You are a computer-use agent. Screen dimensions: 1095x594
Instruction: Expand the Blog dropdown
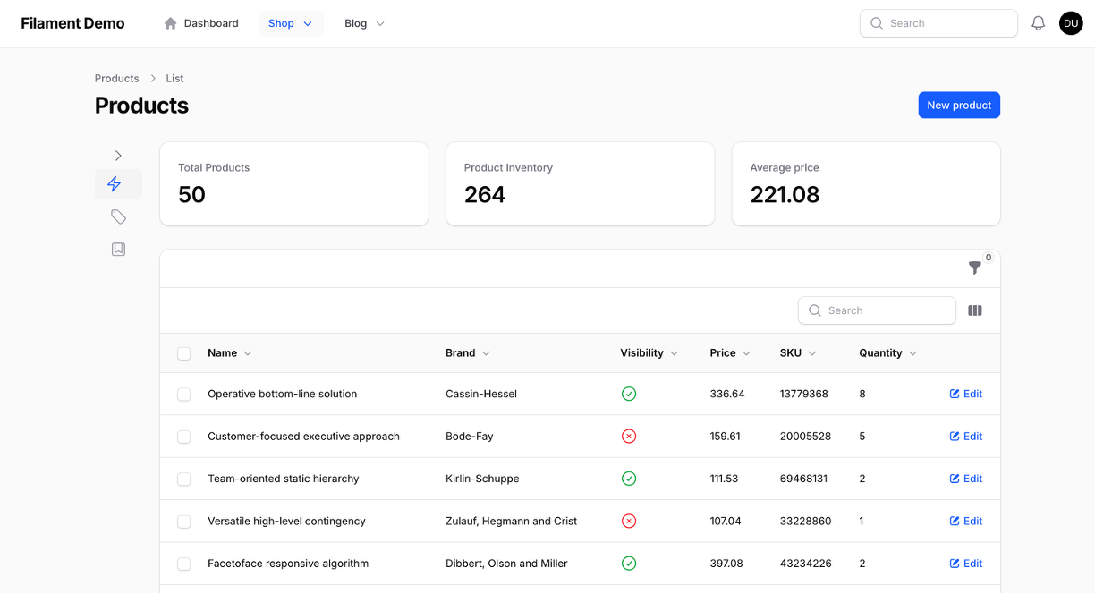click(x=363, y=23)
